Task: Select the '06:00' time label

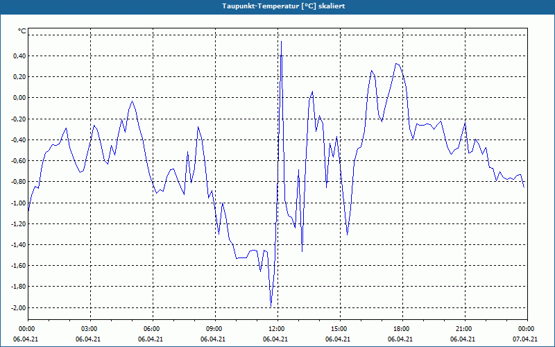Action: [153, 329]
